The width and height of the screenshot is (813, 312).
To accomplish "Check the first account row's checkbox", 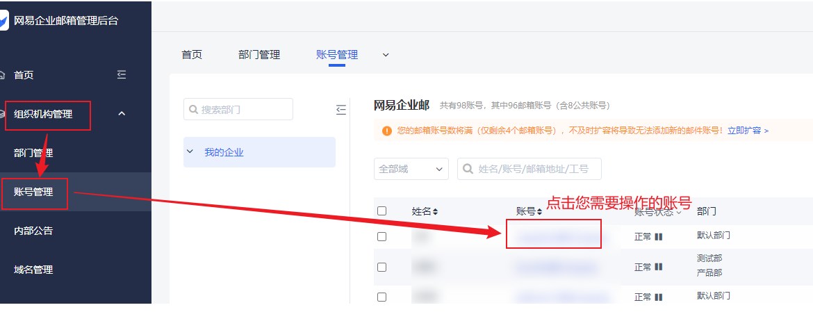I will click(x=381, y=236).
